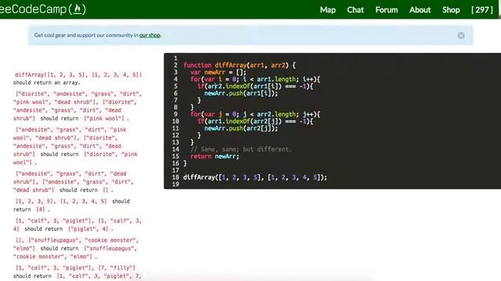Place cursor on the first for loop line 4
The width and height of the screenshot is (501, 281).
pos(255,80)
